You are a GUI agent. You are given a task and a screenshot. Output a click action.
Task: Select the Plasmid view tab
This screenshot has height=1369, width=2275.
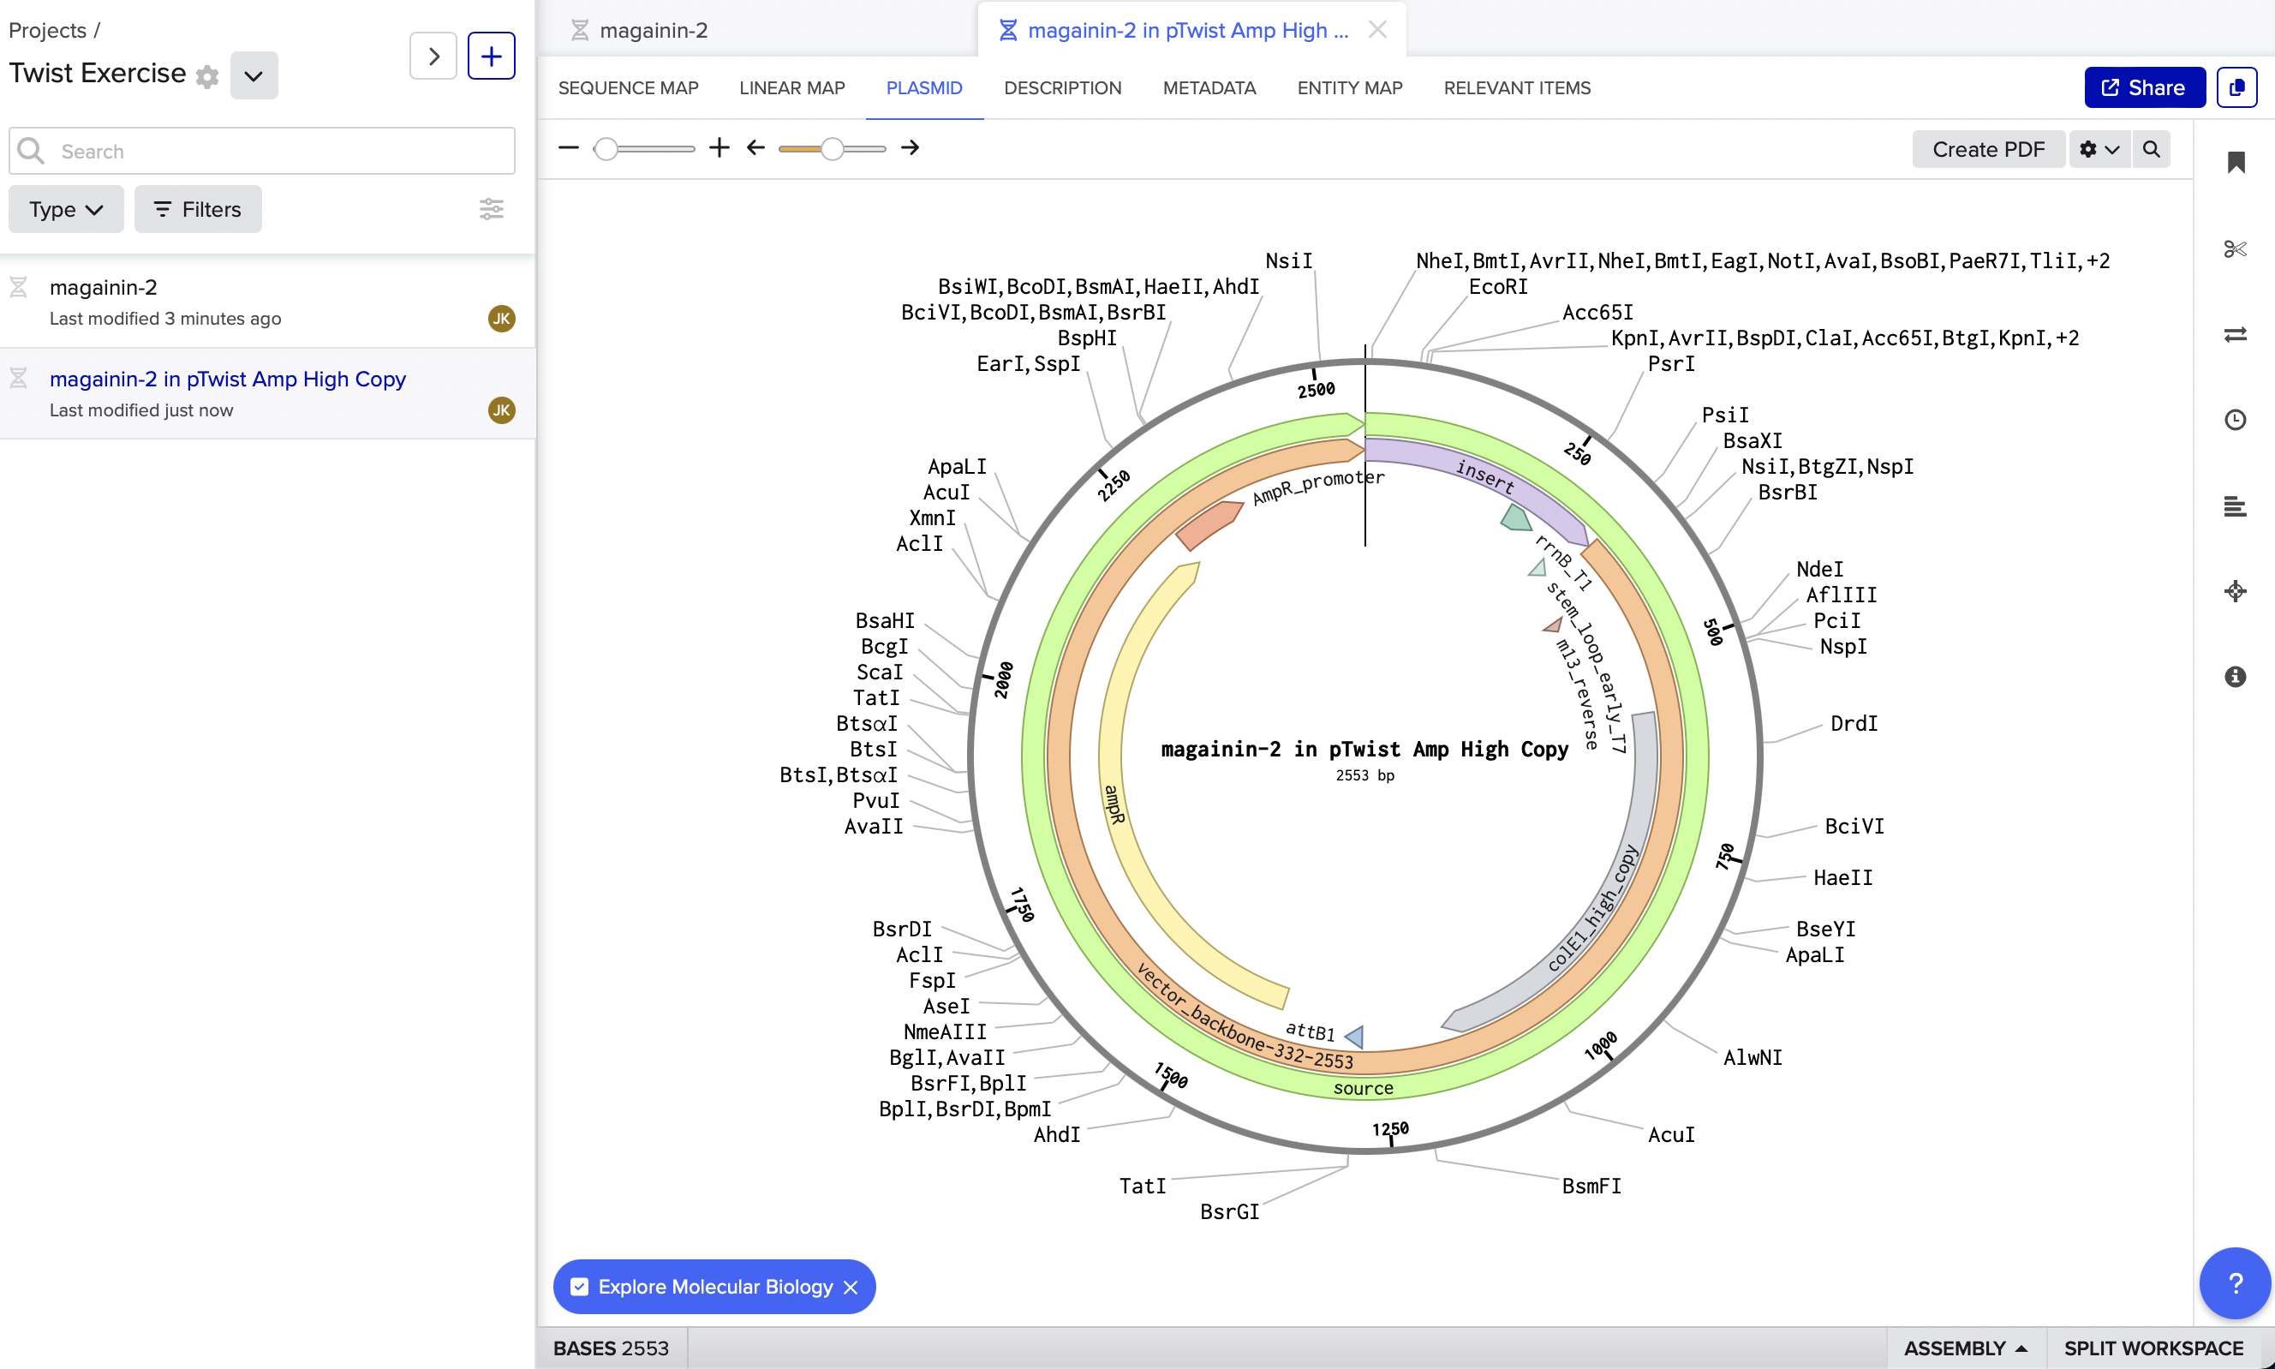[924, 87]
